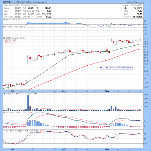Click the "Over 79 for a breakout" annotation
The image size is (151, 151).
[116, 68]
